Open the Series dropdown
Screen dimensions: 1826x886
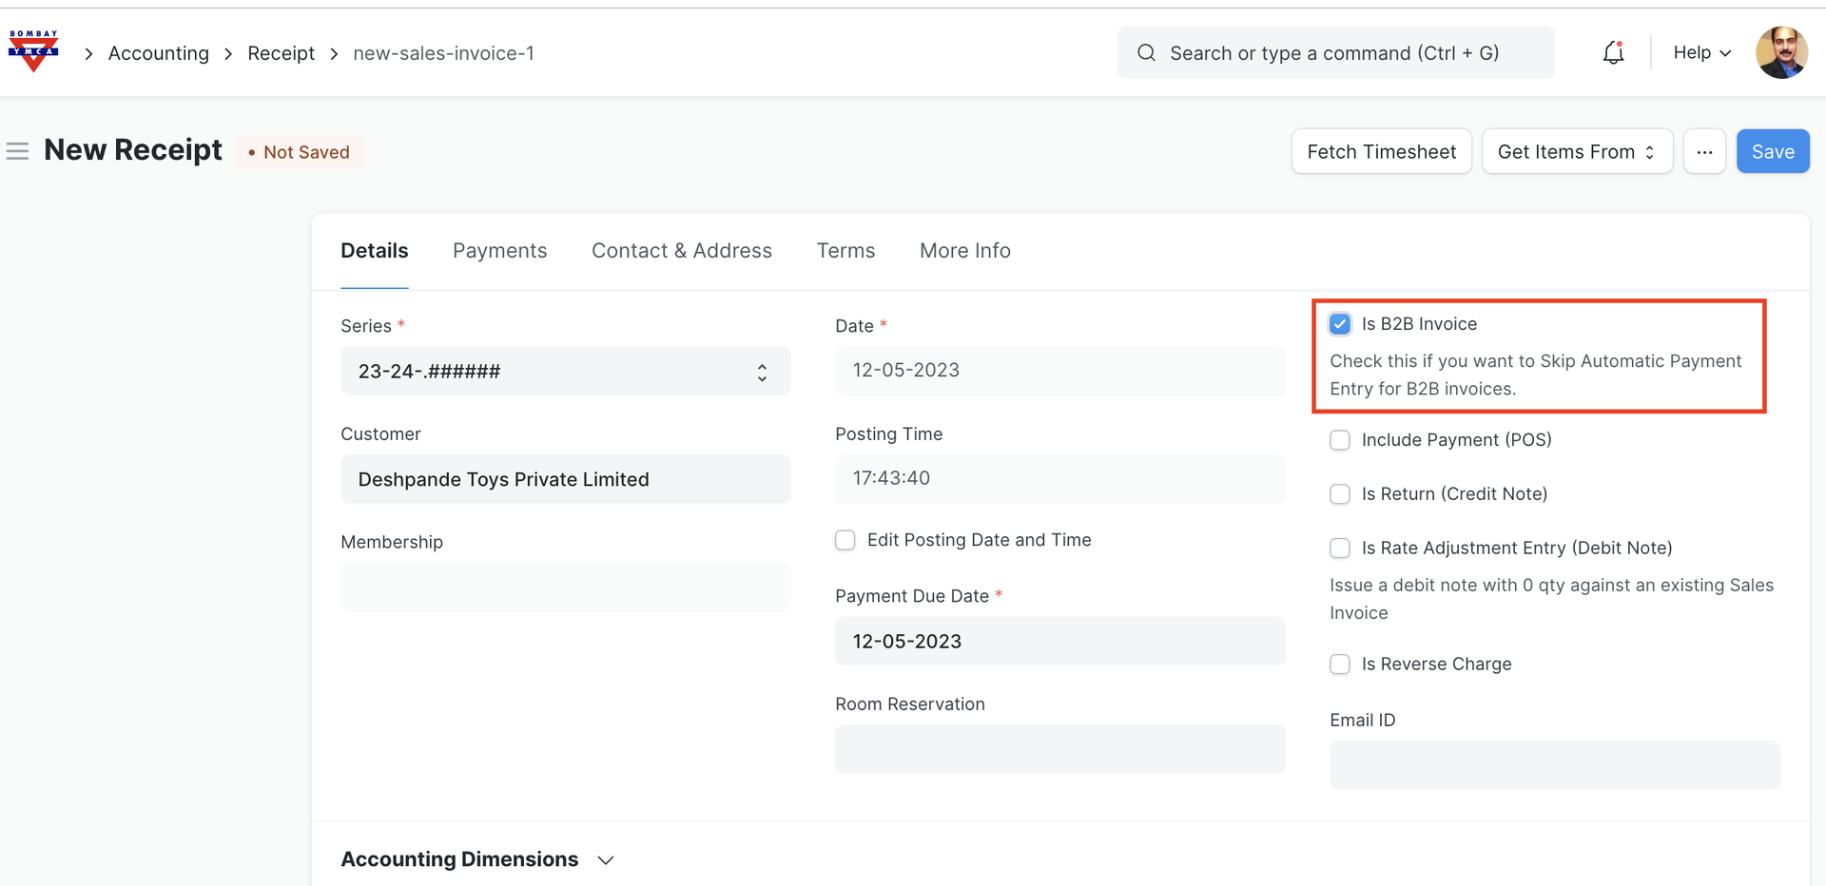(x=565, y=372)
